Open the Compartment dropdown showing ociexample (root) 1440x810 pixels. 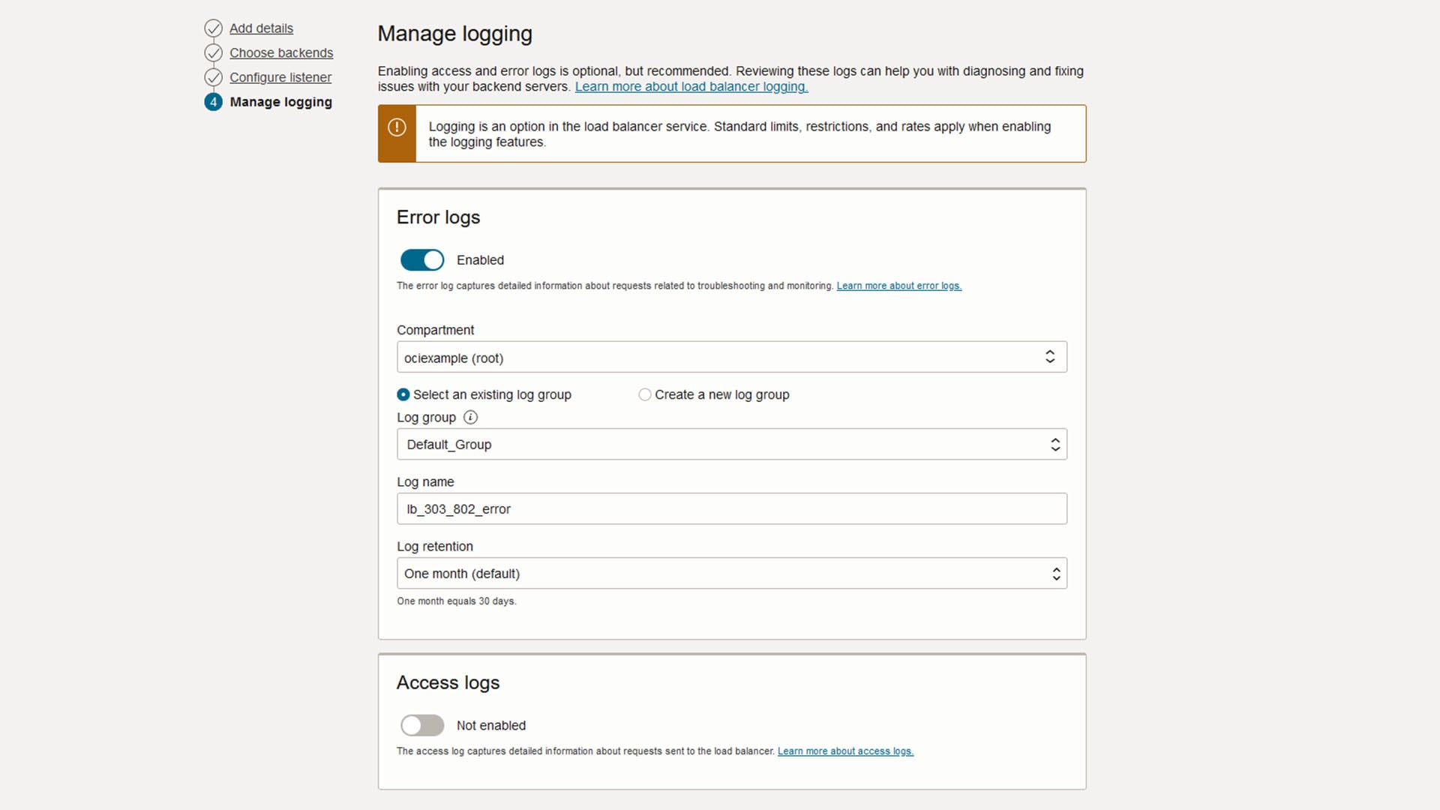click(731, 357)
